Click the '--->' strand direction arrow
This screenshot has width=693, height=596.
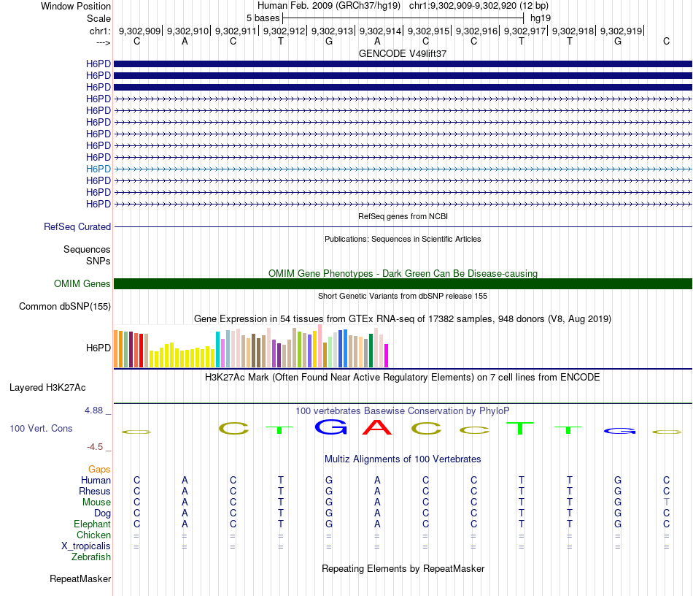103,43
